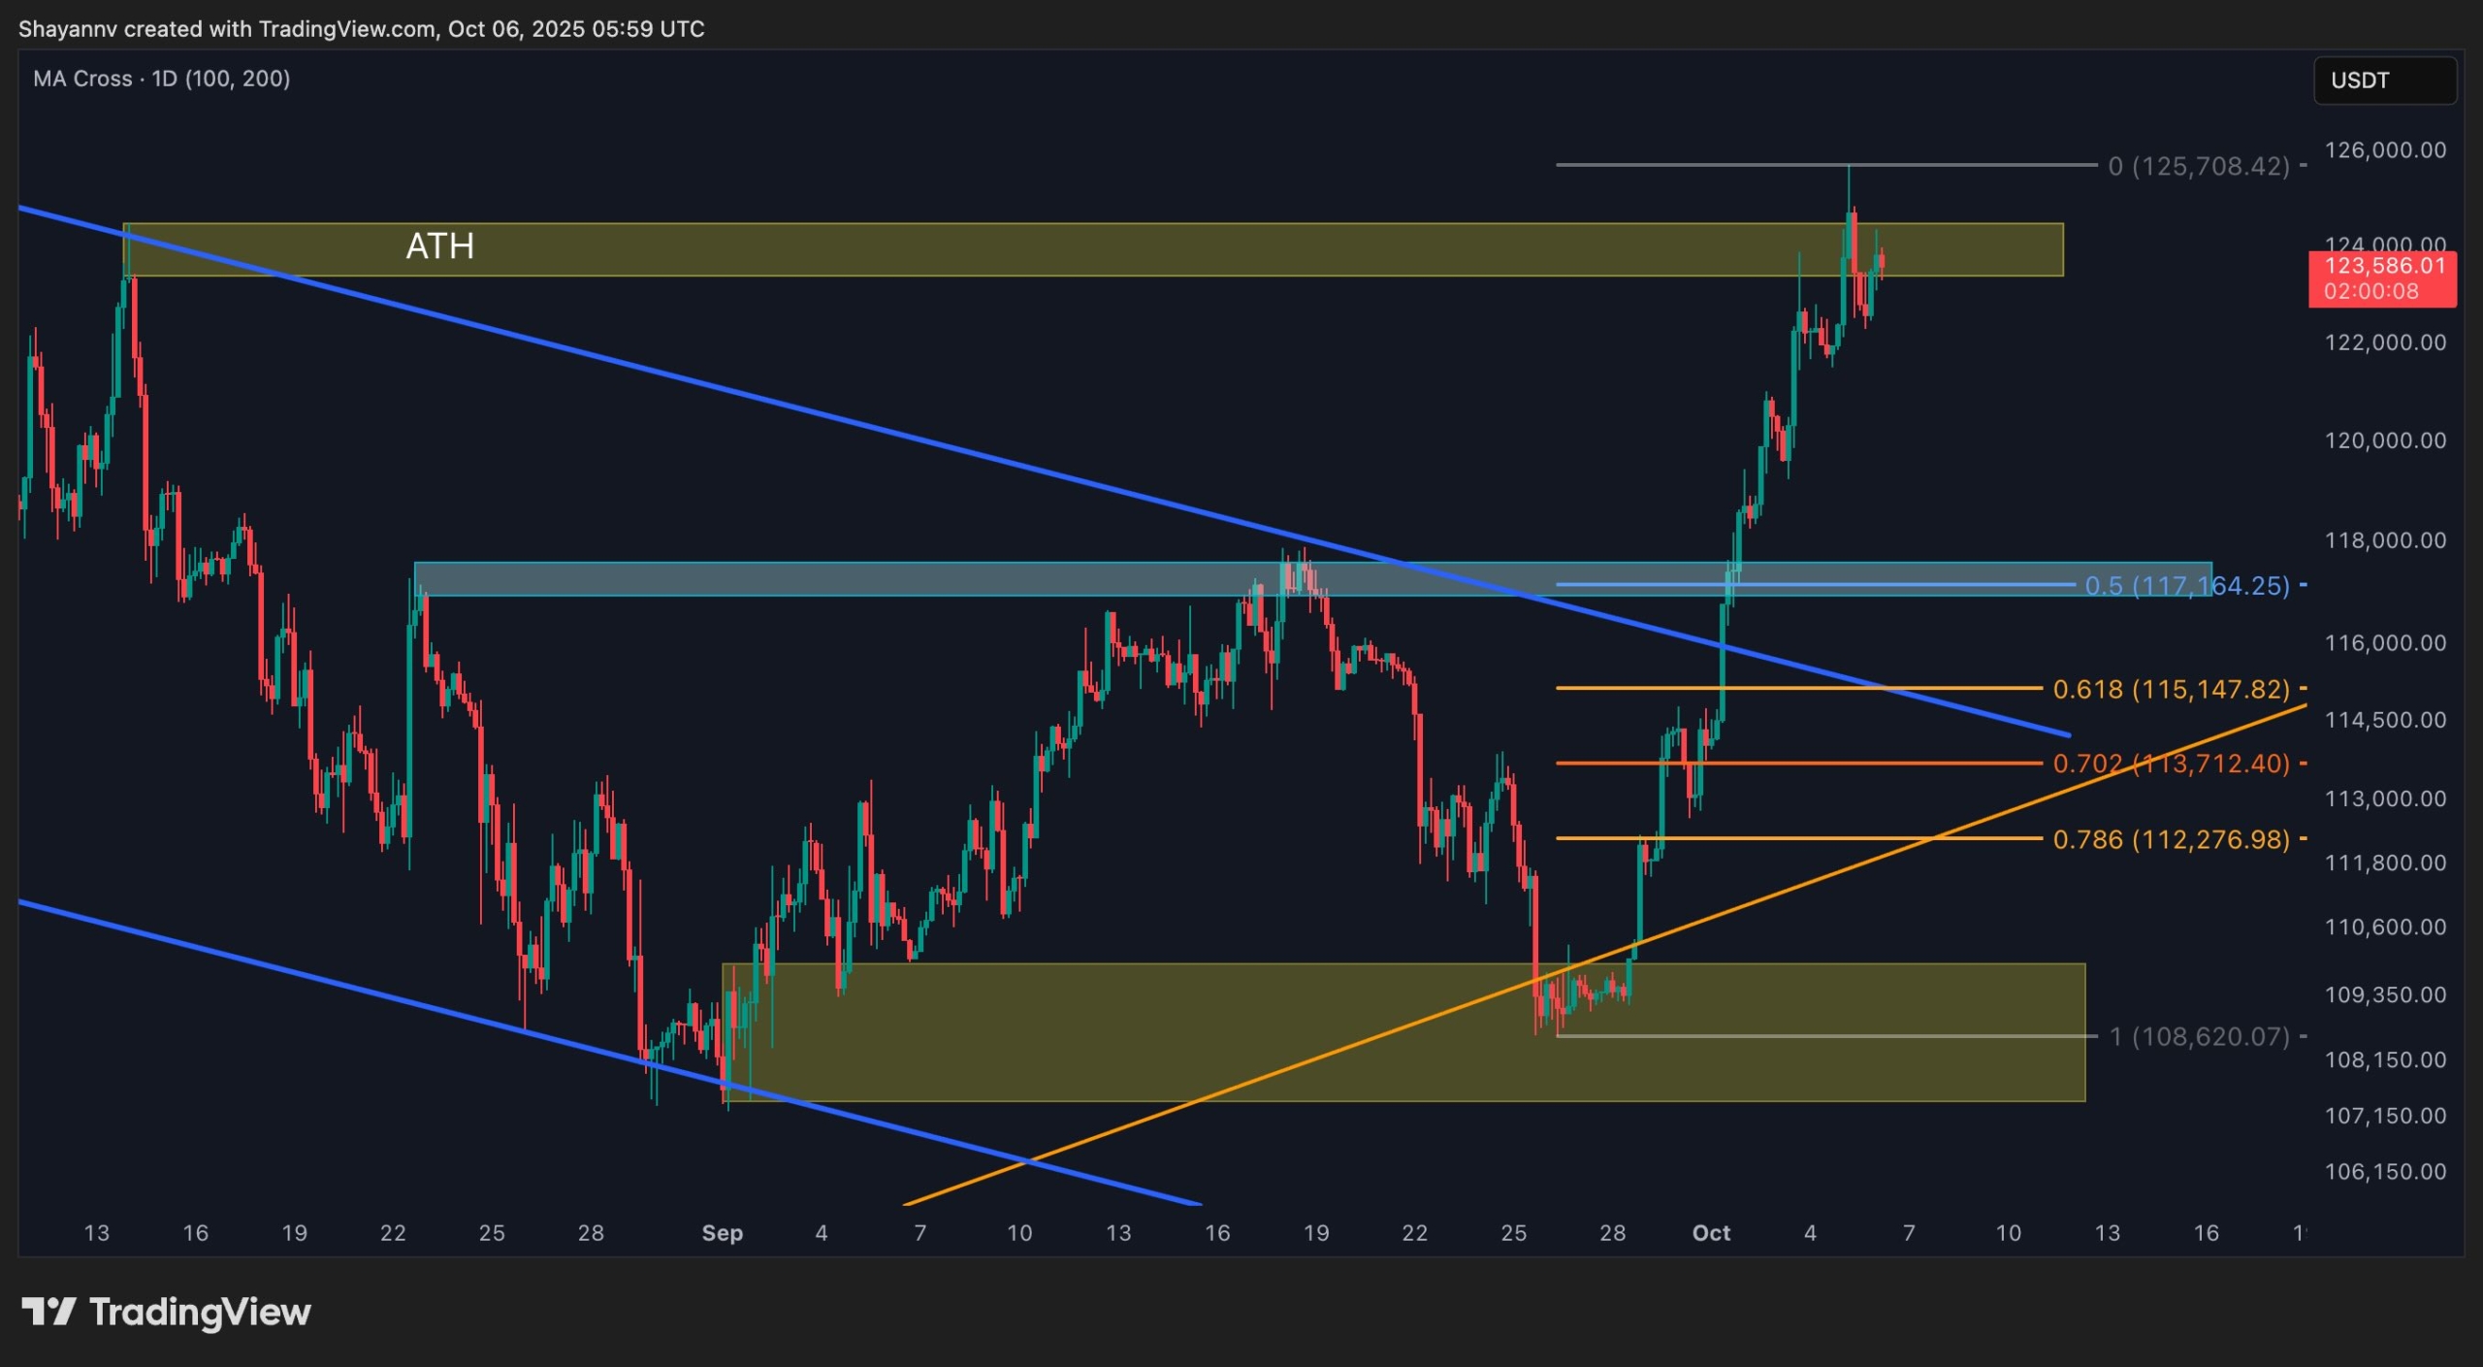Image resolution: width=2483 pixels, height=1367 pixels.
Task: Click the 126,000.00 price axis label
Action: coord(2385,150)
